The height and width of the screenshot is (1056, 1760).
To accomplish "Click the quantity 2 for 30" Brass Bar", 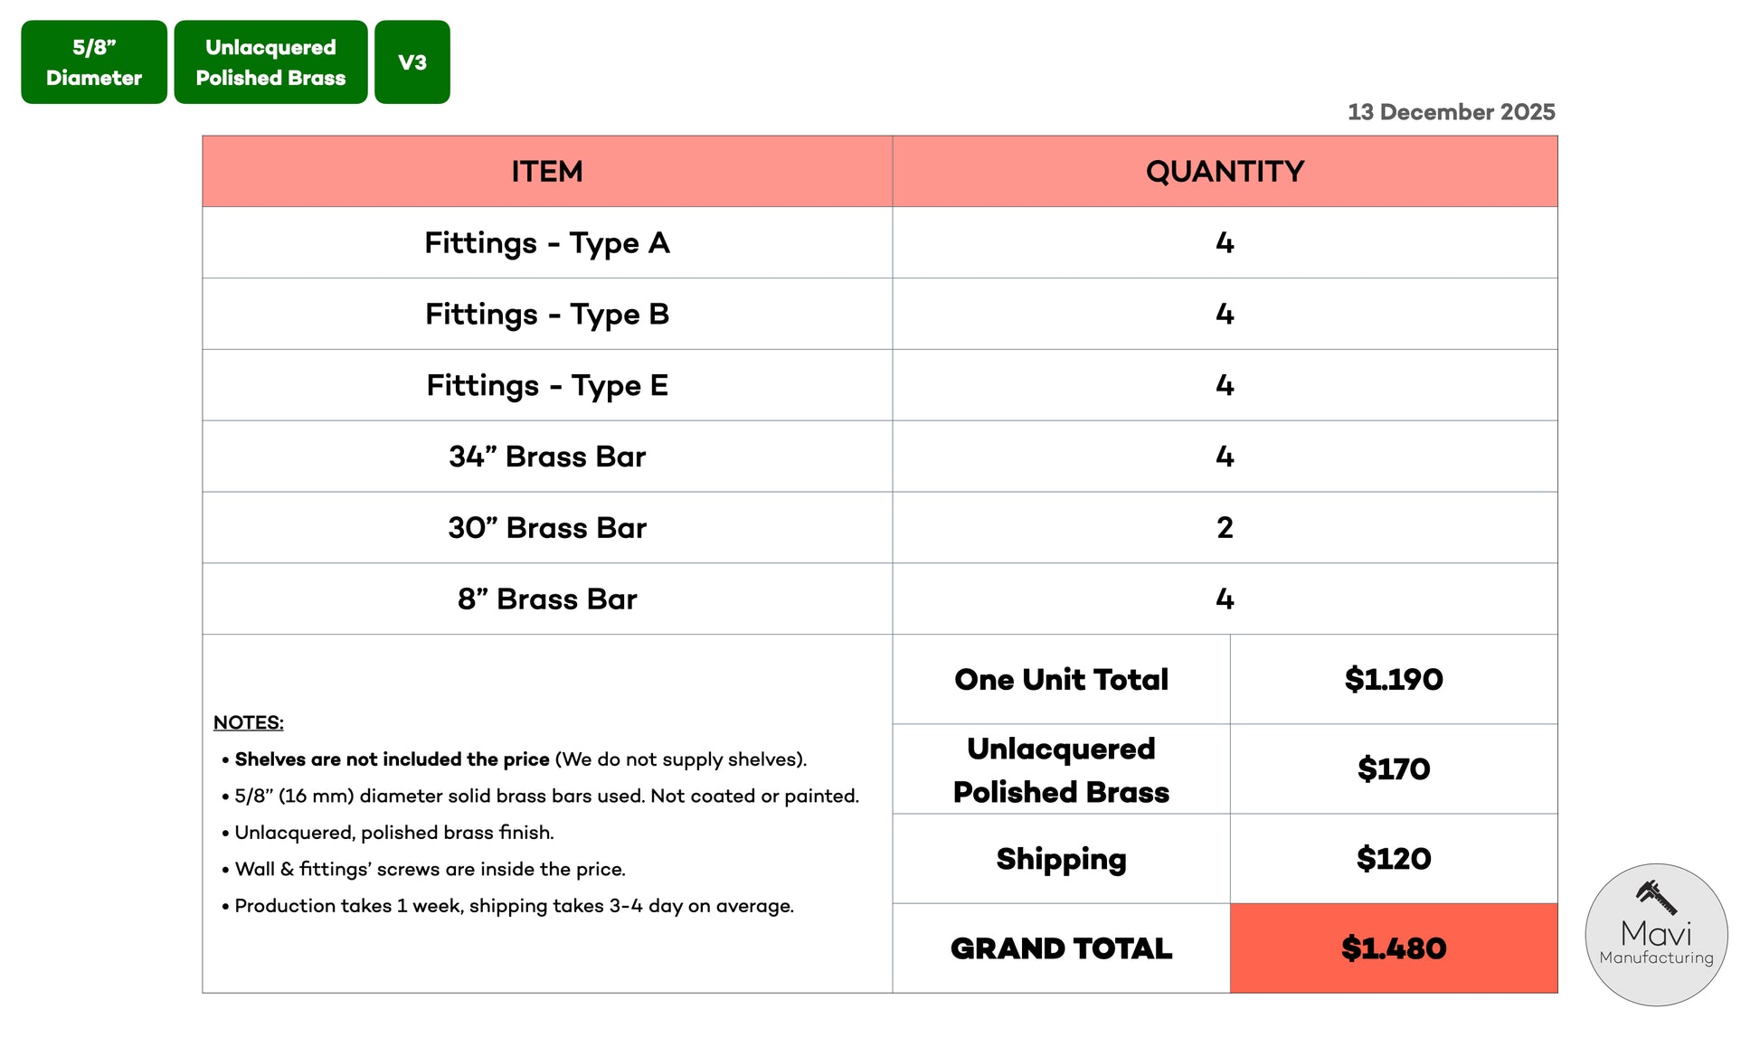I will click(x=1225, y=528).
